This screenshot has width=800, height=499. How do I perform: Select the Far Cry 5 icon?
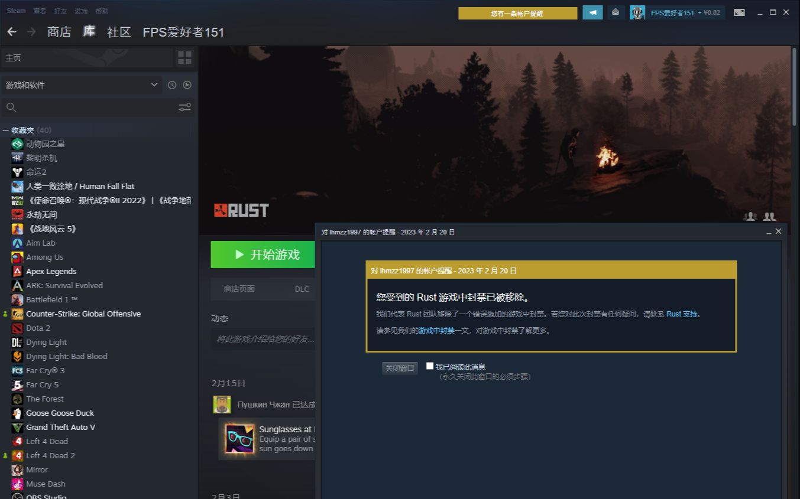click(x=17, y=384)
